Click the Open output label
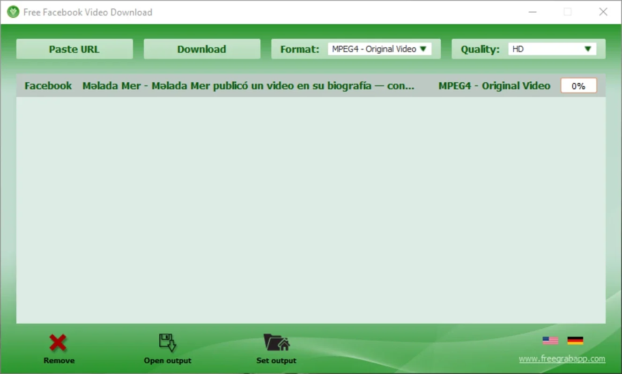 (168, 360)
